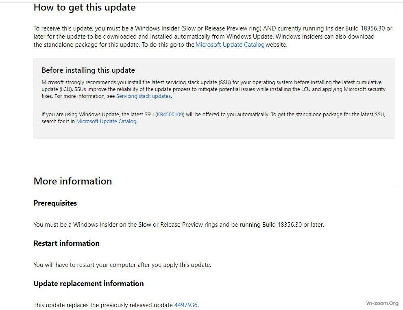This screenshot has height=310, width=403.
Task: Click the "Before installing this update" heading
Action: coord(88,70)
